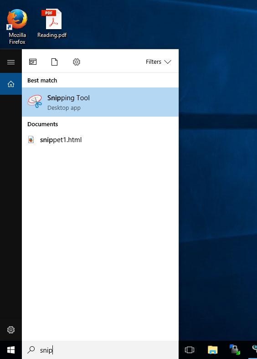Click the lock network taskbar icon
Image resolution: width=257 pixels, height=359 pixels.
click(x=235, y=350)
